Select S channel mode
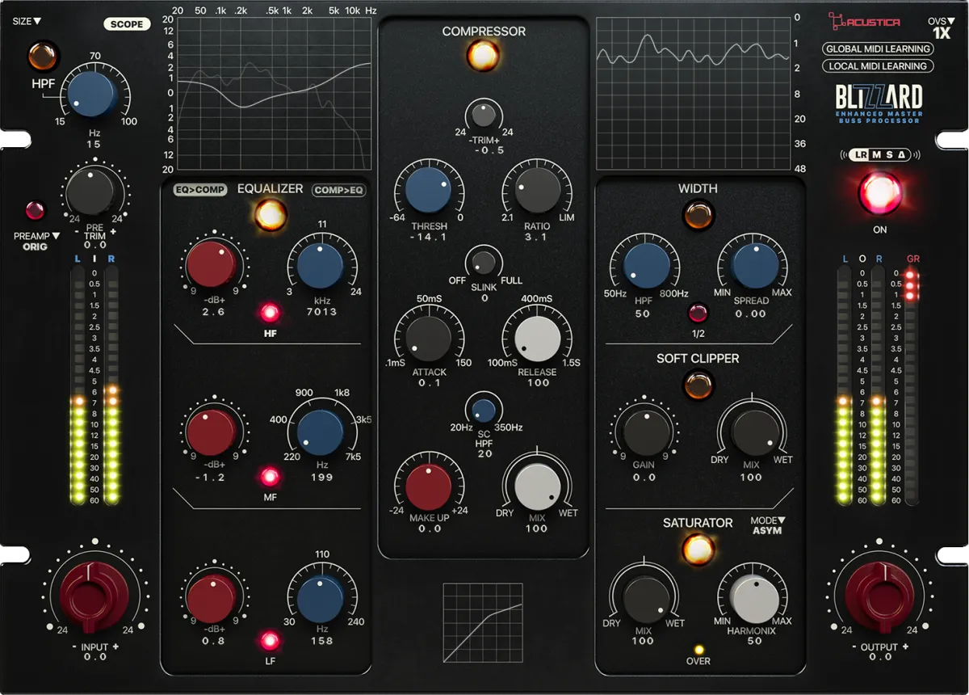 pyautogui.click(x=891, y=154)
